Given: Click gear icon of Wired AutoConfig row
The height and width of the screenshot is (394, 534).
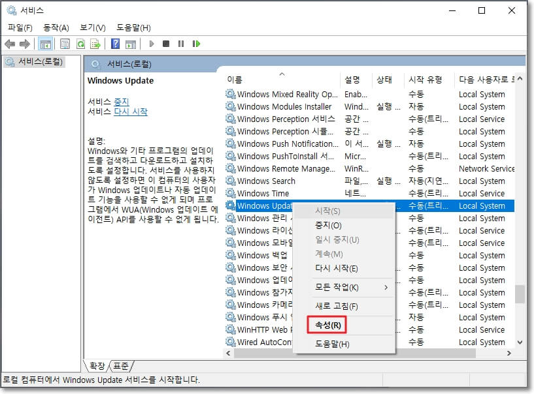Looking at the screenshot, I should [231, 342].
